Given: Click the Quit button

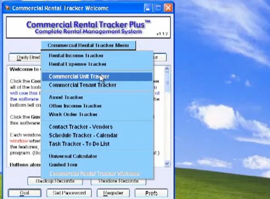Looking at the screenshot, I should click(x=24, y=193).
